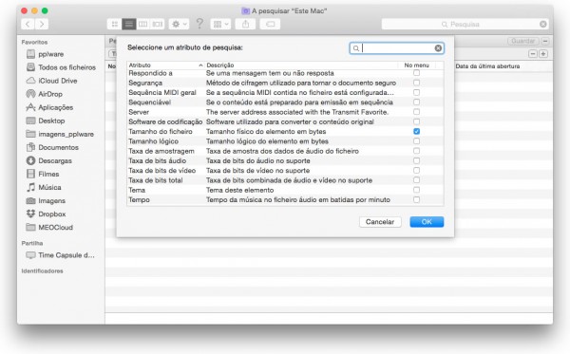Click the No menu column header

click(417, 65)
